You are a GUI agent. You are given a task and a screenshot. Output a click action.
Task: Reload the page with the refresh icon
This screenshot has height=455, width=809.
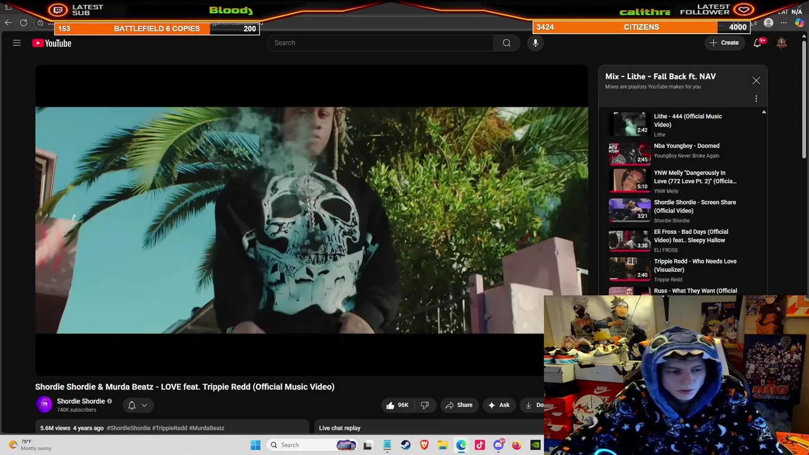click(23, 23)
